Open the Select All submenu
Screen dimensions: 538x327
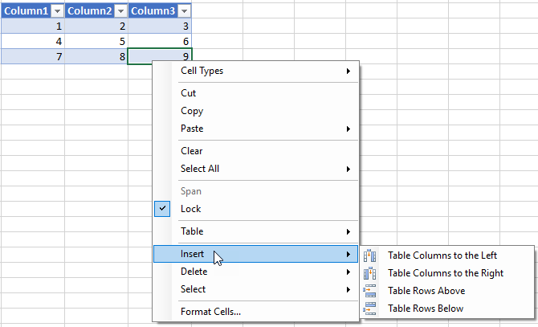[255, 169]
